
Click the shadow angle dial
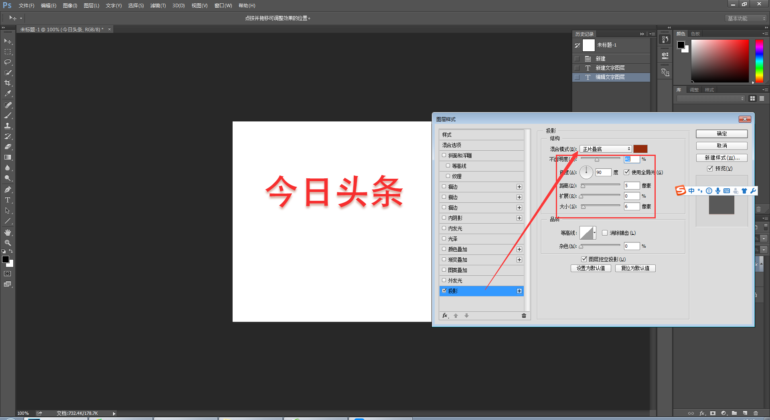[586, 172]
